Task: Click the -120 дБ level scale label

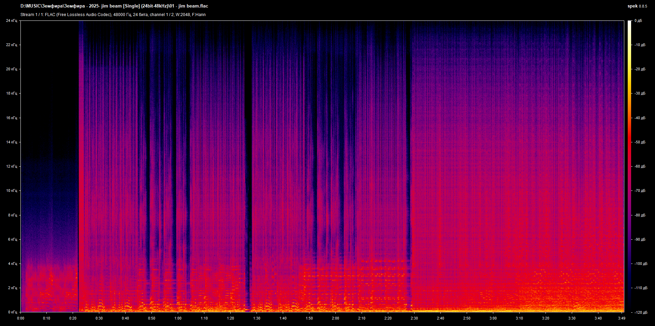Action: tap(640, 312)
